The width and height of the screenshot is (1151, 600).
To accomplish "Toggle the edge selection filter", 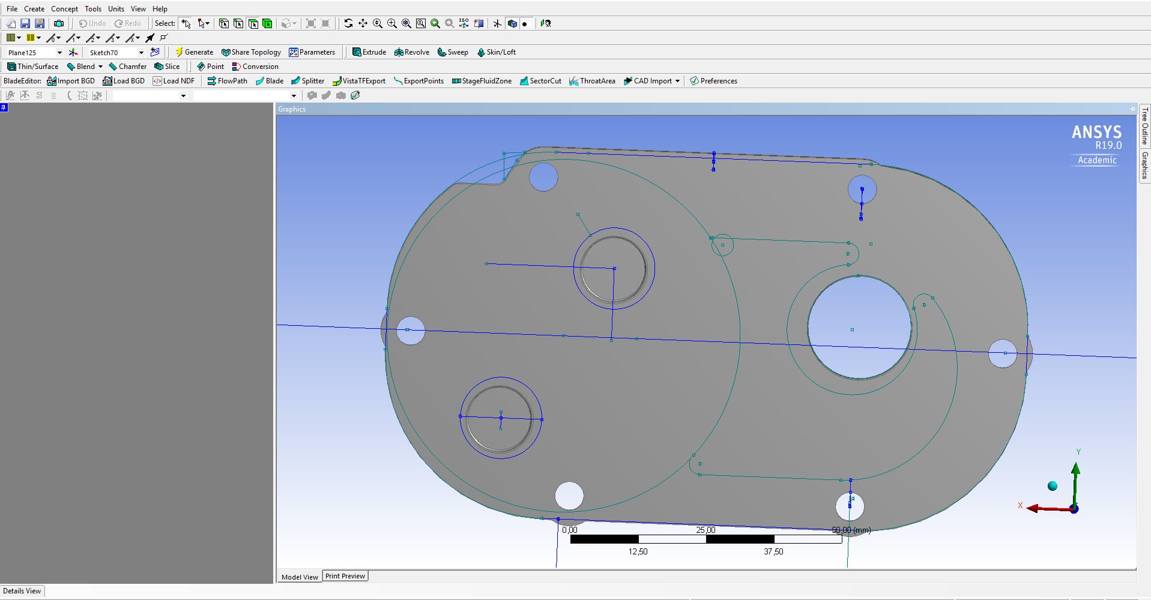I will (x=238, y=23).
